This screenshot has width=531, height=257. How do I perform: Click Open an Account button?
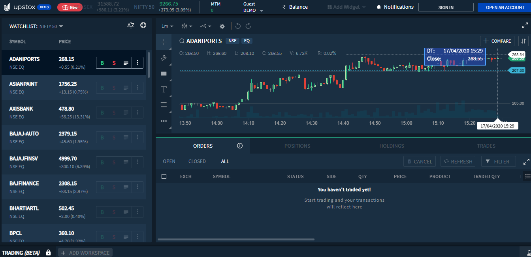tap(505, 7)
